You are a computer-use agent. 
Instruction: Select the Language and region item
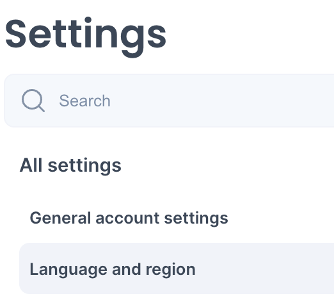pyautogui.click(x=177, y=268)
